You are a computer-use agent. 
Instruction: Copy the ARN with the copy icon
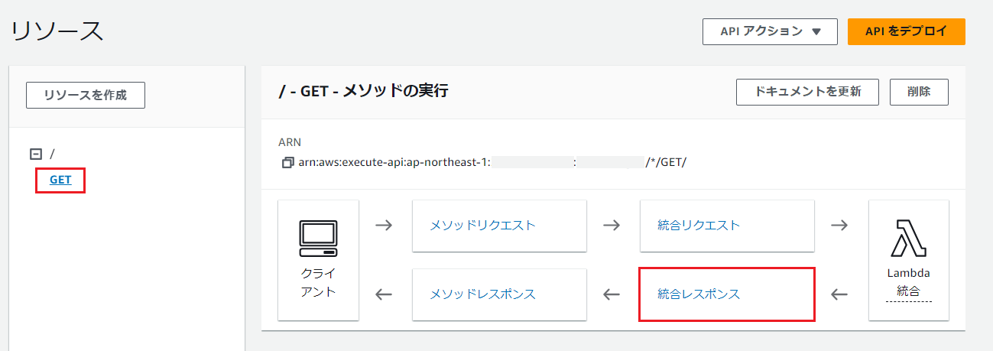[287, 163]
